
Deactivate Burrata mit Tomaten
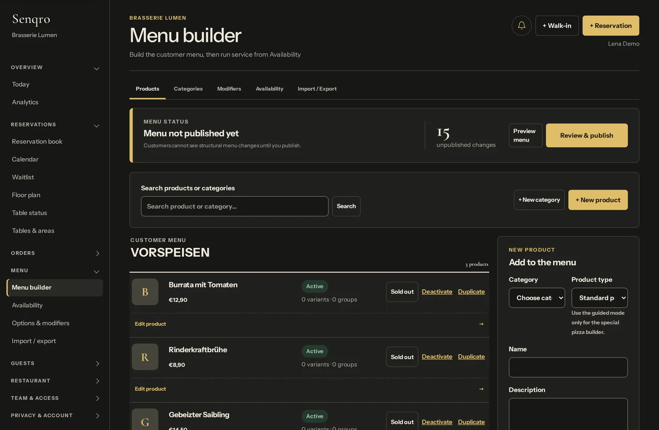437,292
